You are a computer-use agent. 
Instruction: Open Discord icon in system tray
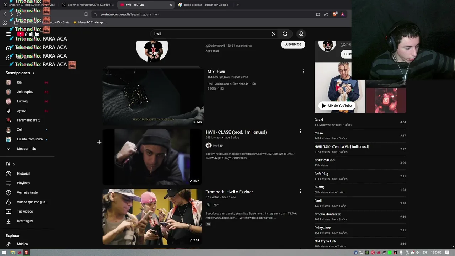coord(413,252)
